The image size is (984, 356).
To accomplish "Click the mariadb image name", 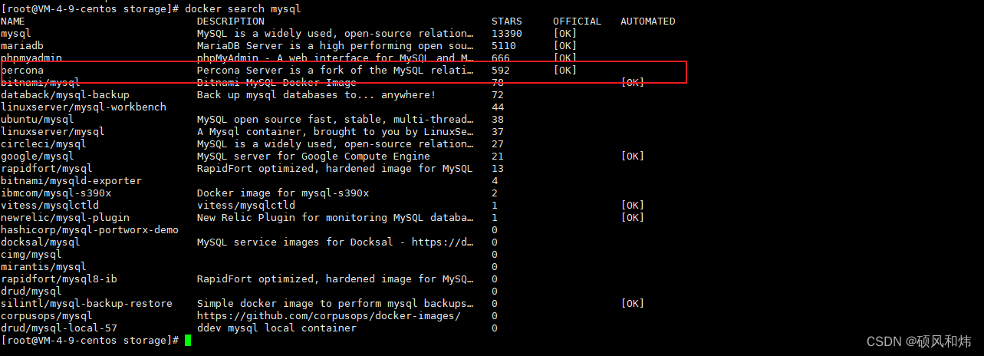I will click(22, 46).
